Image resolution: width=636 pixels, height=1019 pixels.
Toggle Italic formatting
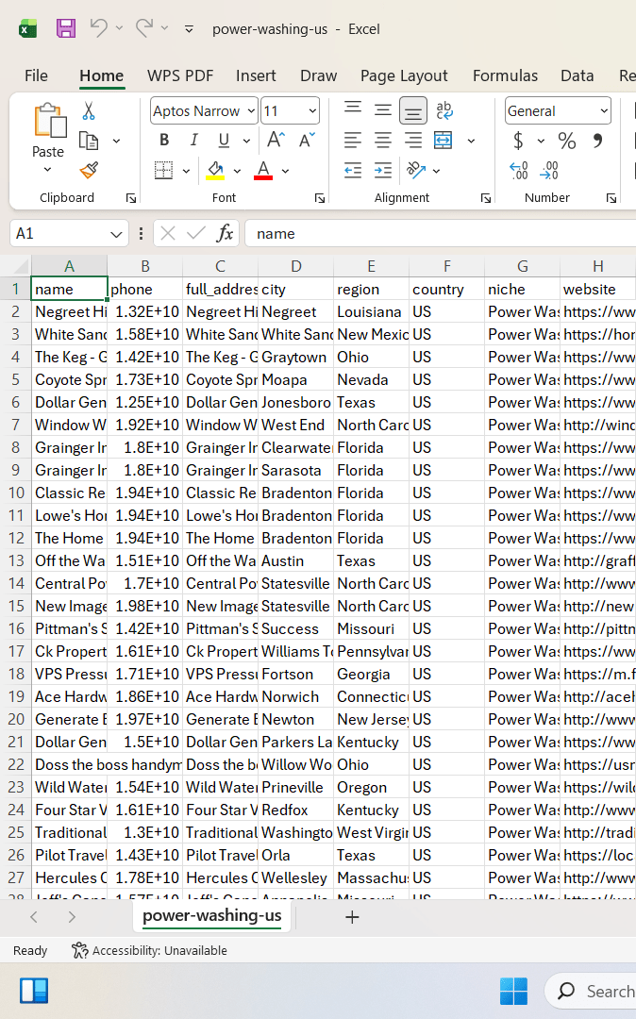point(193,141)
